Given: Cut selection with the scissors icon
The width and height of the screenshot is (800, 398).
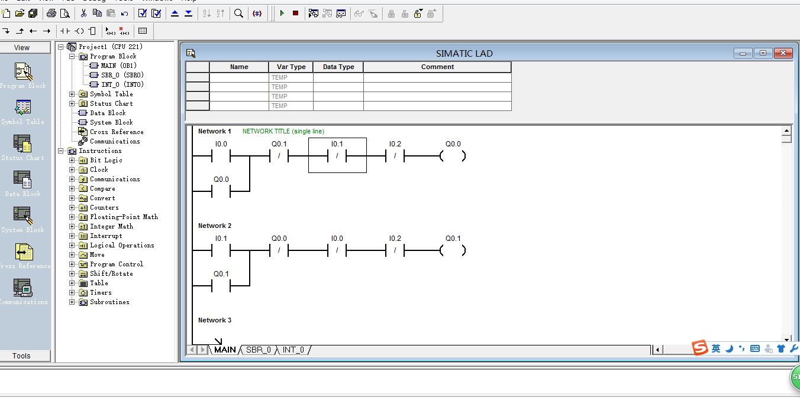Looking at the screenshot, I should [x=83, y=13].
